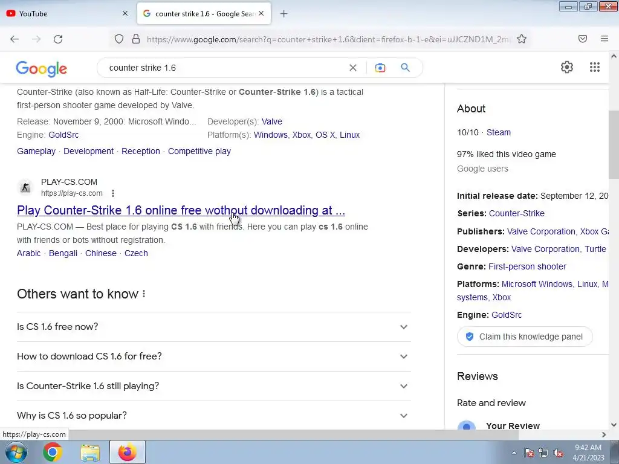Open the Arabic language link

[x=28, y=253]
